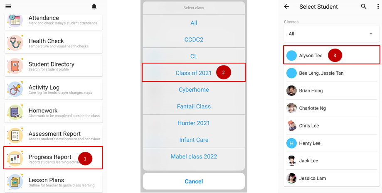Tap the notification bell icon
Screen dimensions: 382x193
pos(94,7)
